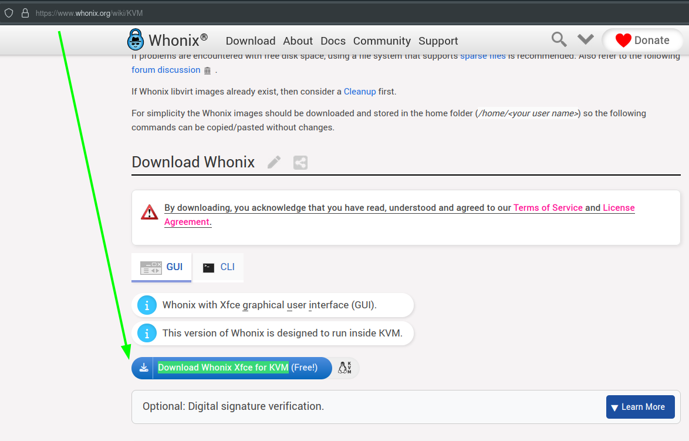Image resolution: width=689 pixels, height=441 pixels.
Task: Click the Whonix logo icon
Action: pos(136,39)
